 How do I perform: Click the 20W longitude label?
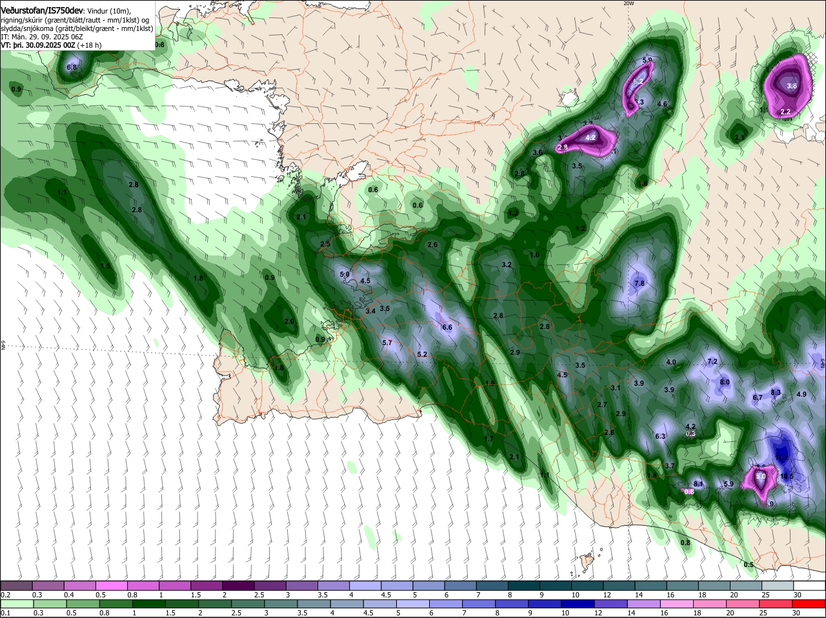[629, 3]
